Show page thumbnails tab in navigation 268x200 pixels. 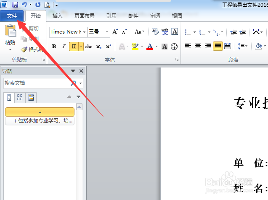(x=20, y=98)
